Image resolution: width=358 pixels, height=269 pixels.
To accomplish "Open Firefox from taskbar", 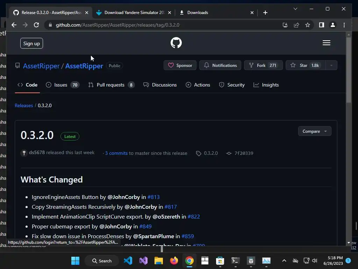I will [x=174, y=261].
